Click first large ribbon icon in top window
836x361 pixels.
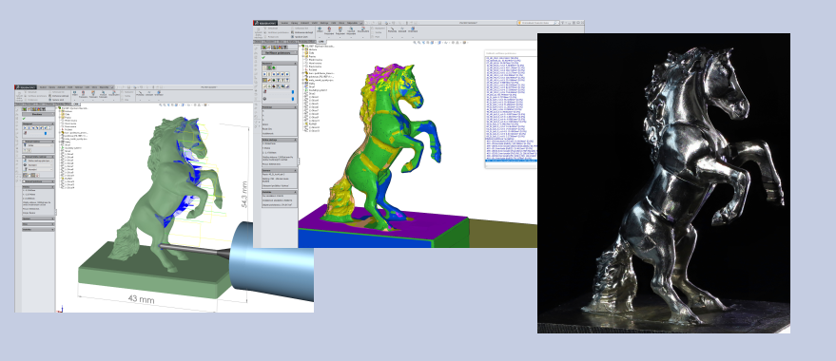[258, 33]
